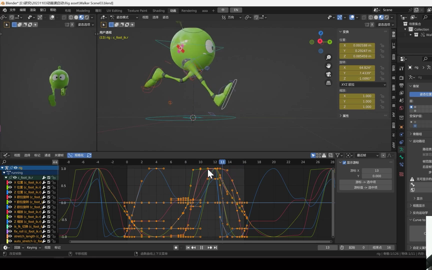Expand the 属性 panel in the sidebar

[x=340, y=116]
